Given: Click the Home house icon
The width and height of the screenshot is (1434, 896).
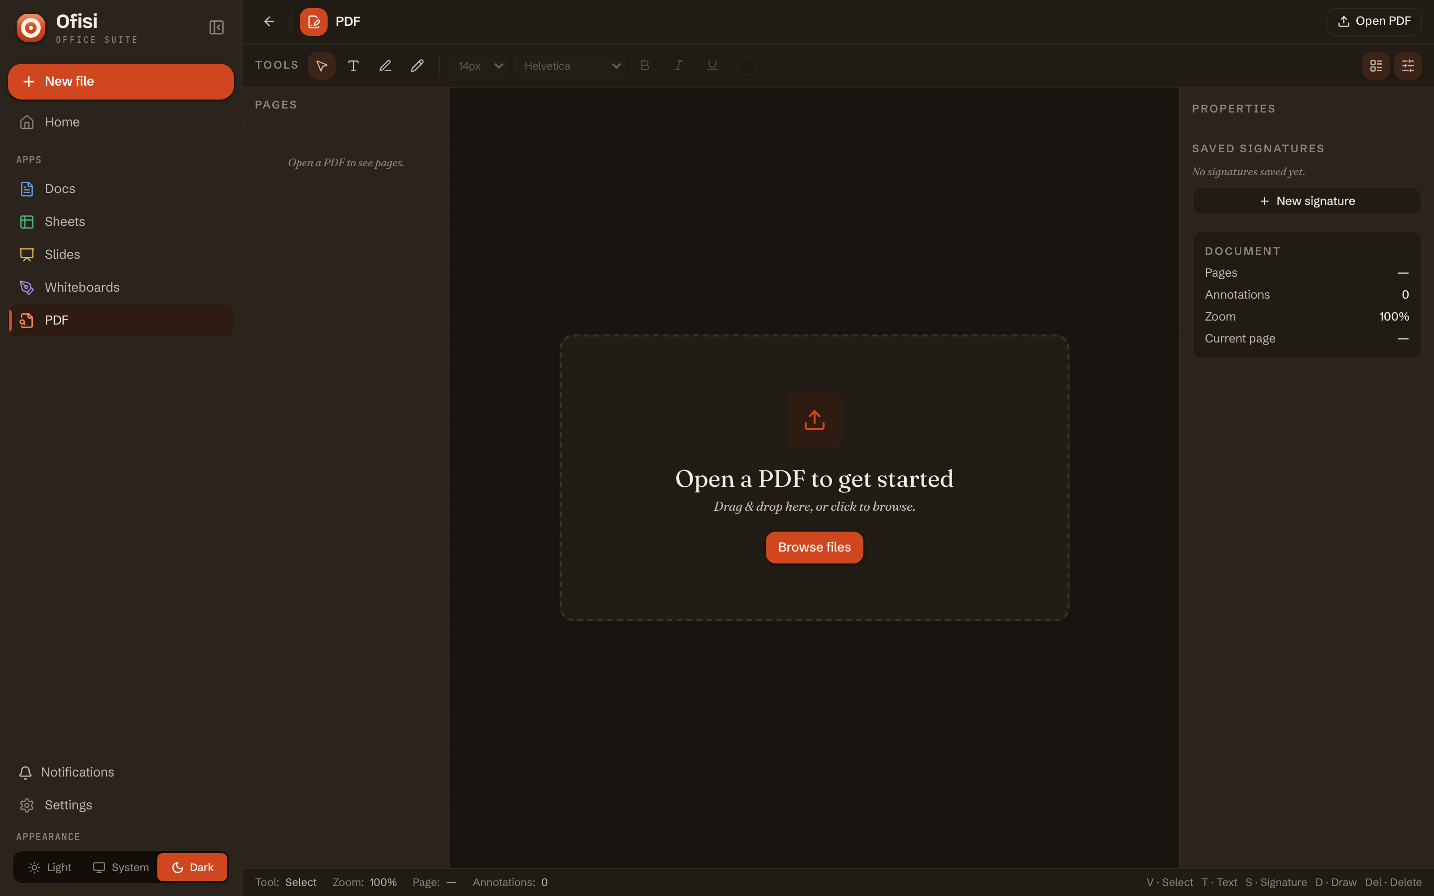Looking at the screenshot, I should [27, 122].
